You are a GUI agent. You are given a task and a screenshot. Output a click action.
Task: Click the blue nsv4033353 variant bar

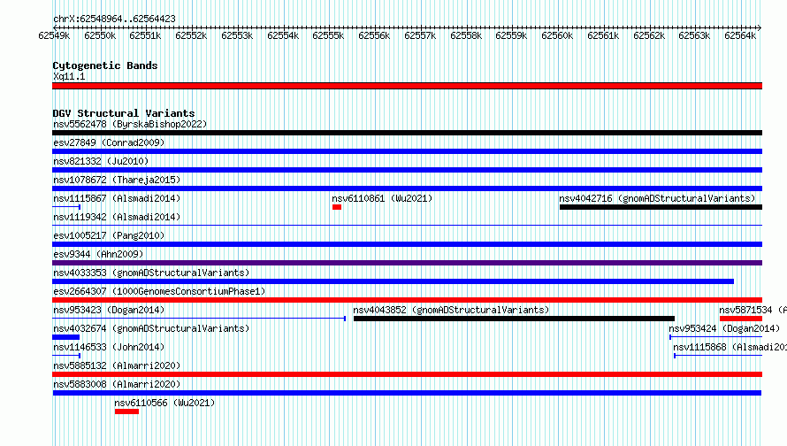(393, 281)
